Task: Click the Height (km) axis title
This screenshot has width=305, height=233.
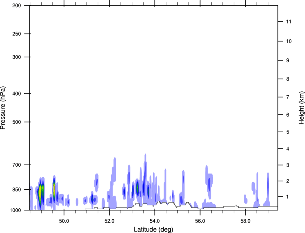Action: [x=301, y=108]
